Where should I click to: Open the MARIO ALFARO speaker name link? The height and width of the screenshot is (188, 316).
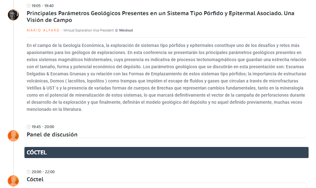click(x=43, y=30)
